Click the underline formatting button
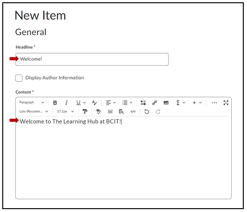 click(x=78, y=103)
